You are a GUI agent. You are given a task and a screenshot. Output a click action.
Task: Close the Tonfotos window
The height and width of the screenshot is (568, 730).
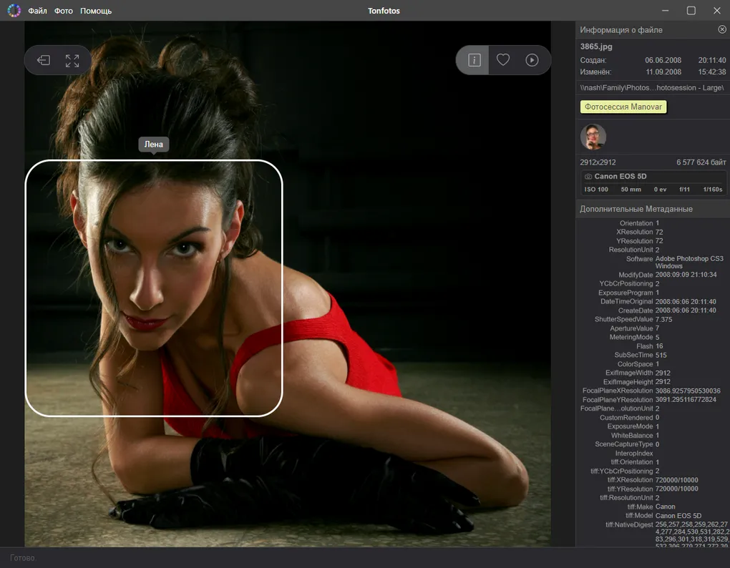click(x=717, y=10)
